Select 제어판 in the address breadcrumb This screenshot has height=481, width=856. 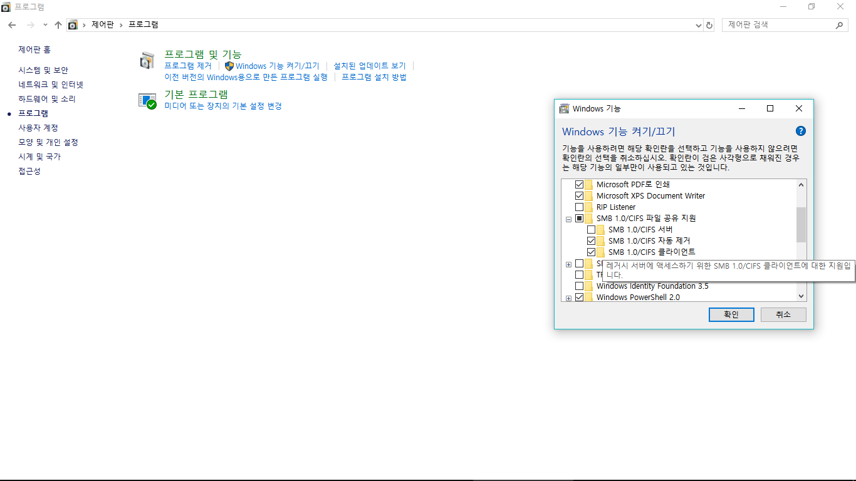tap(103, 25)
